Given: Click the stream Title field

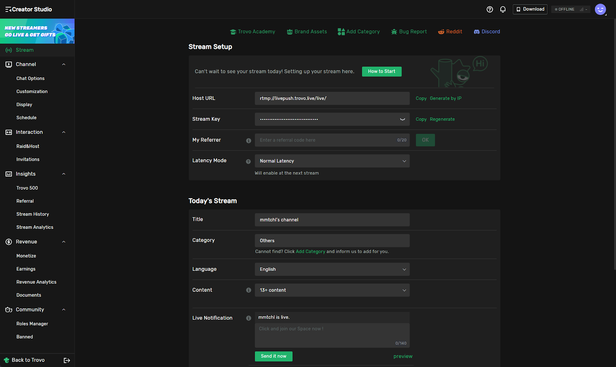Looking at the screenshot, I should 332,220.
